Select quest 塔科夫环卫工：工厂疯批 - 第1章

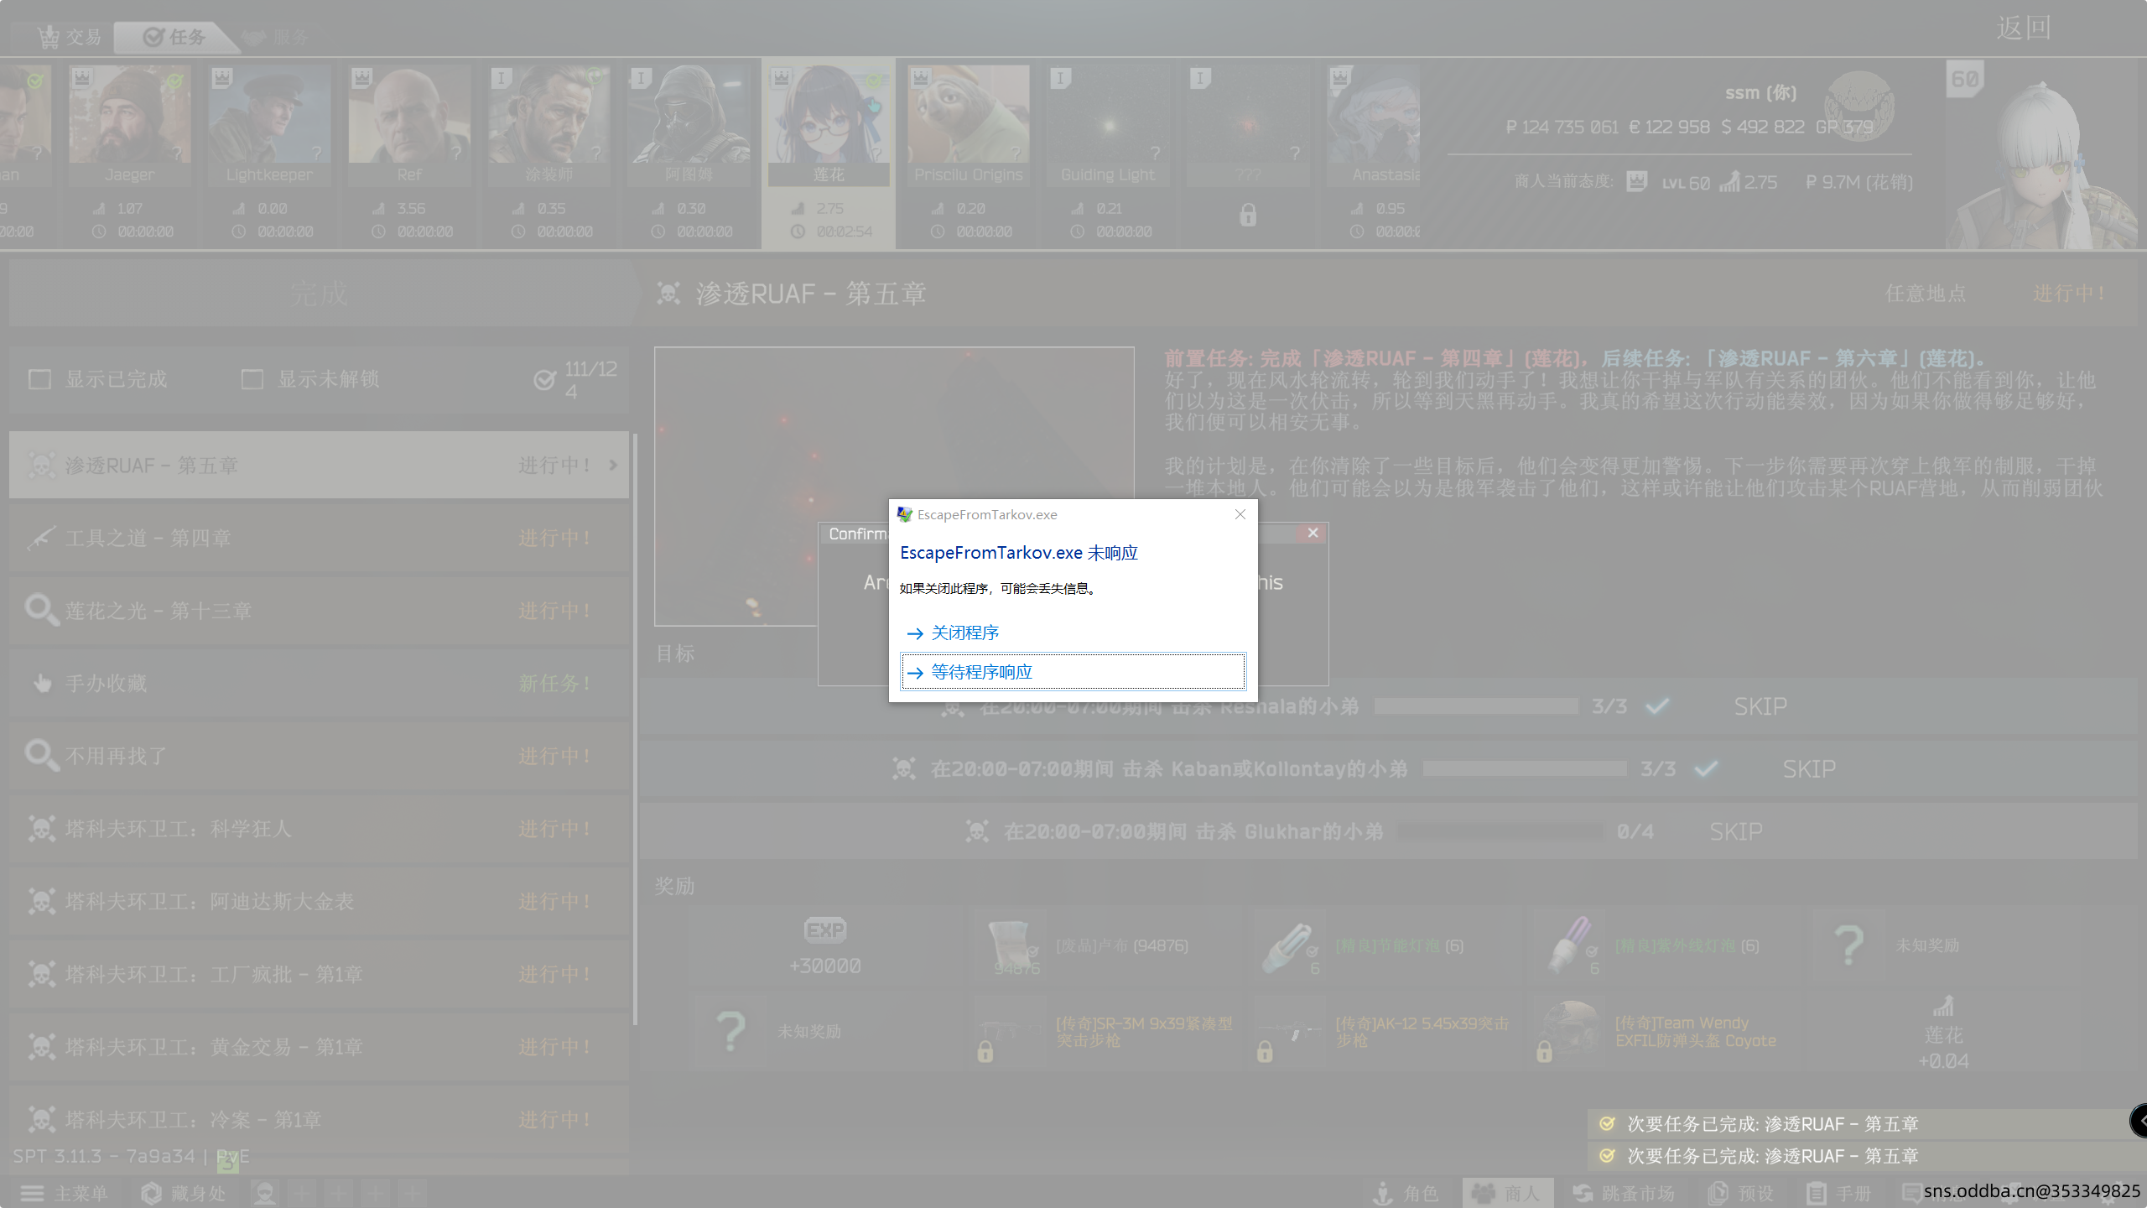coord(319,974)
